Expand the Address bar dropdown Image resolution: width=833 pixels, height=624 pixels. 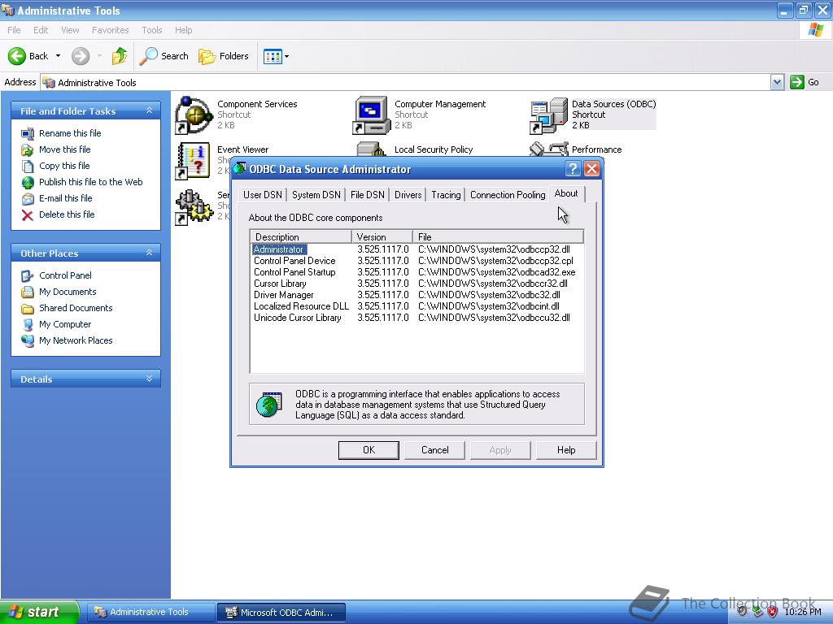pyautogui.click(x=777, y=82)
